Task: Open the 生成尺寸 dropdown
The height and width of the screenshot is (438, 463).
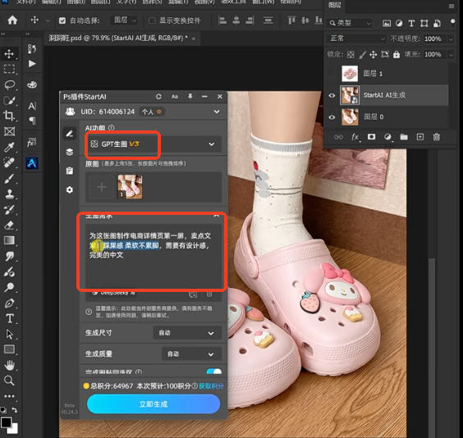Action: 187,333
